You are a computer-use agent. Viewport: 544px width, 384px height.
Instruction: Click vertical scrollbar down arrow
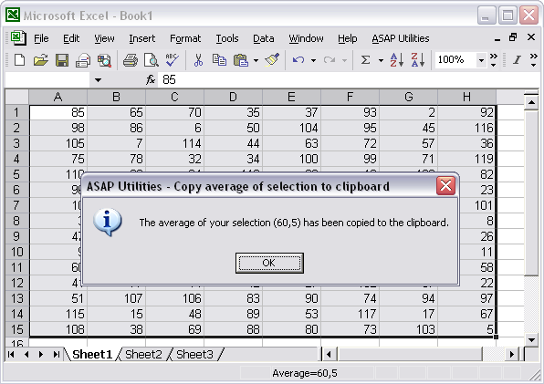tap(531, 340)
